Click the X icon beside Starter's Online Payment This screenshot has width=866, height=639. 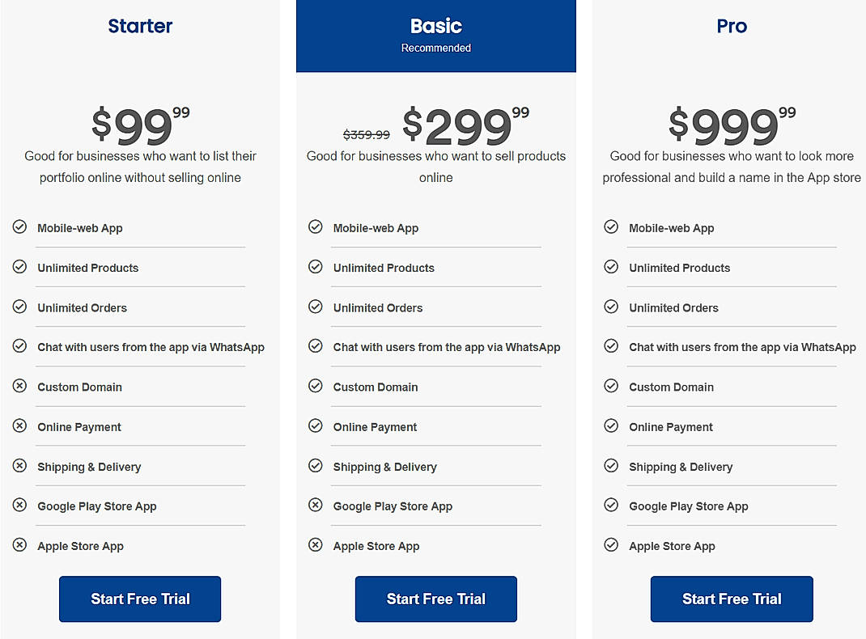[19, 426]
